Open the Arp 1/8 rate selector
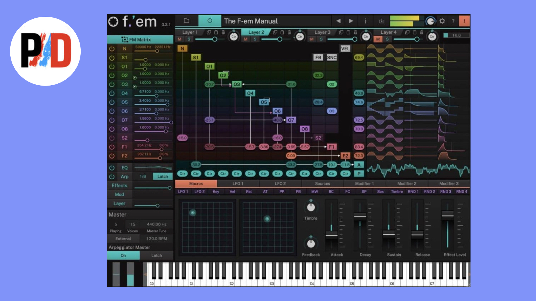This screenshot has width=536, height=301. (x=143, y=176)
